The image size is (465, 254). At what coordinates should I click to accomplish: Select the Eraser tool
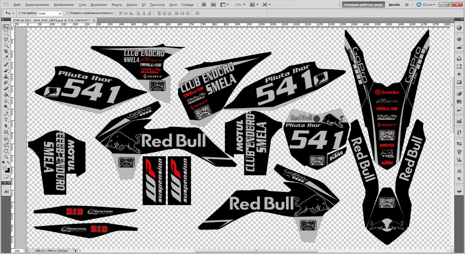click(x=6, y=89)
